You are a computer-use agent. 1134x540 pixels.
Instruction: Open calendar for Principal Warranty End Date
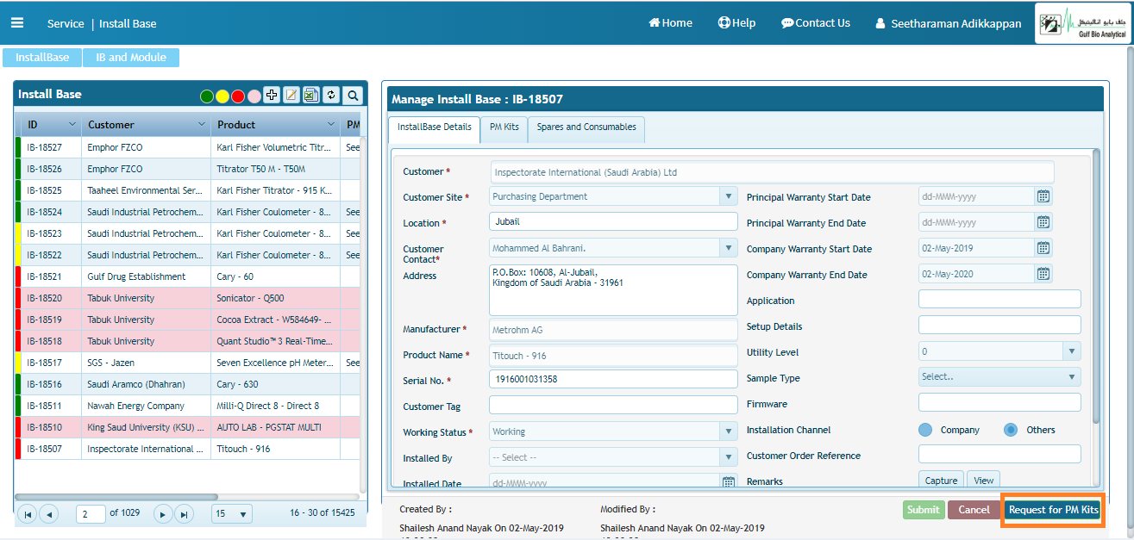click(1043, 222)
